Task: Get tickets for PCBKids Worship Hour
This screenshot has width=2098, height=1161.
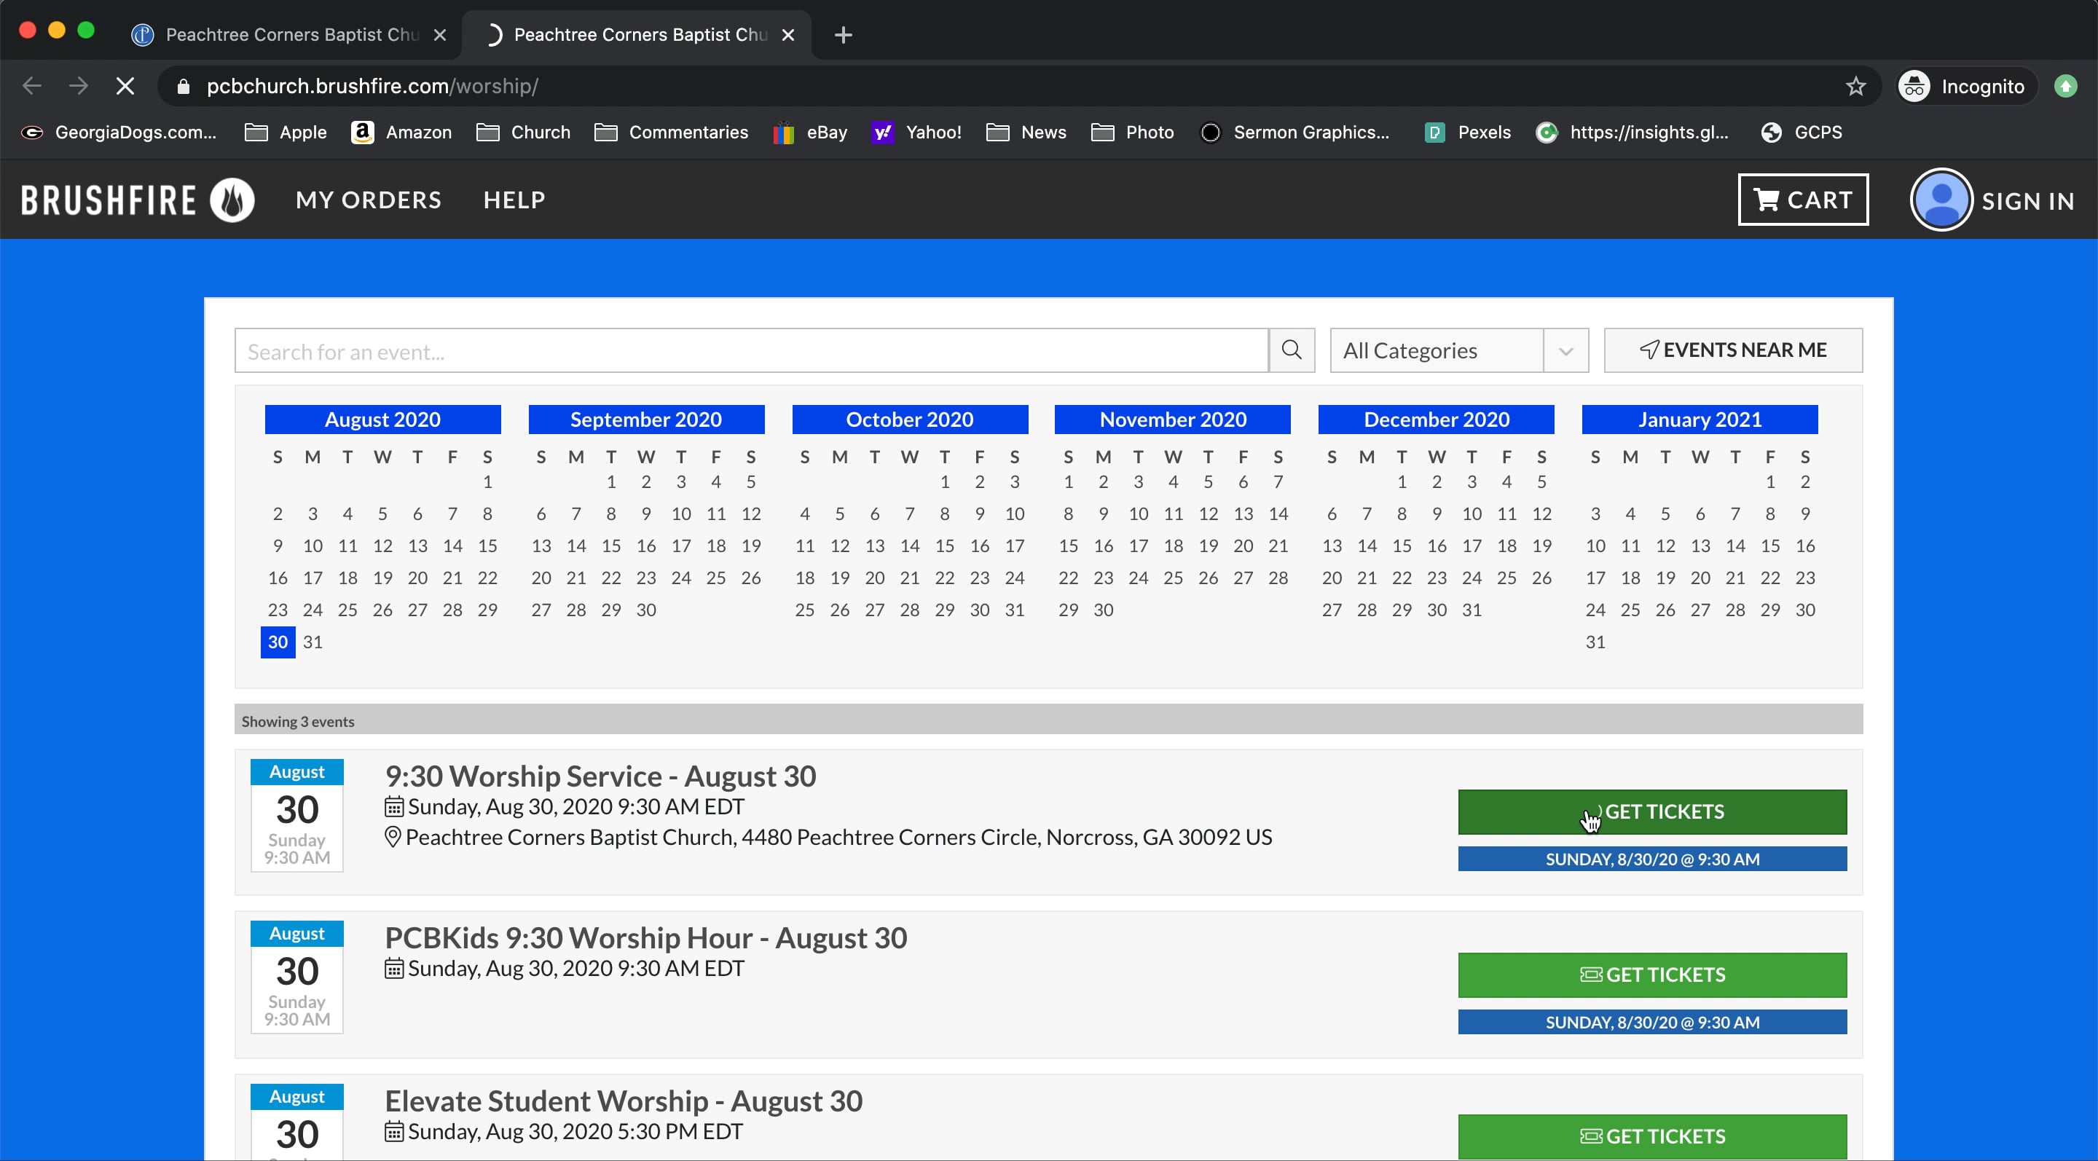Action: [x=1651, y=975]
